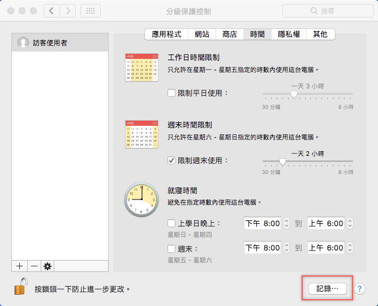
Task: Click 按鎖頭一下防止進一步更改 text
Action: coord(82,289)
